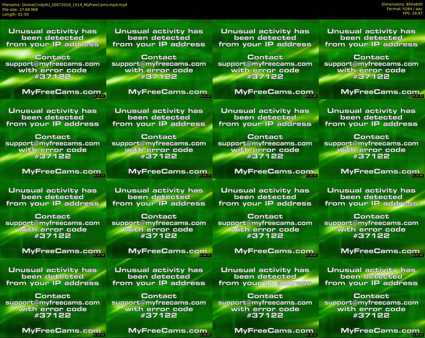Image resolution: width=425 pixels, height=338 pixels.
Task: Pick the last thumbnail marked 02:49.93
Action: [372, 298]
